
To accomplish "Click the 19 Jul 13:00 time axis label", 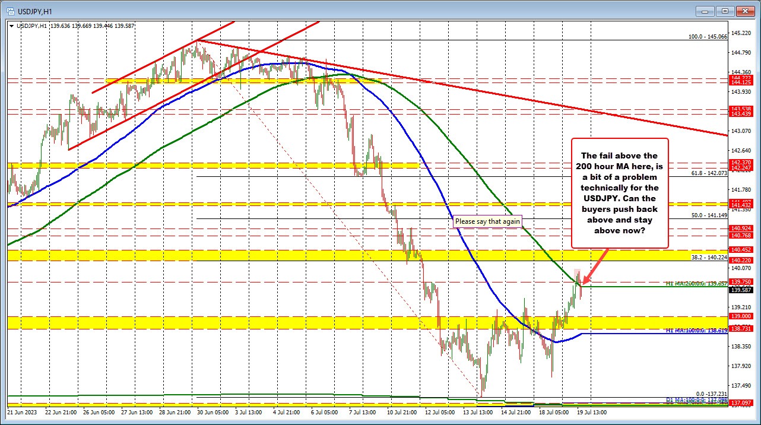I will pos(592,411).
